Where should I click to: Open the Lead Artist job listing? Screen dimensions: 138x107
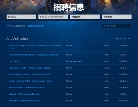click(14, 61)
